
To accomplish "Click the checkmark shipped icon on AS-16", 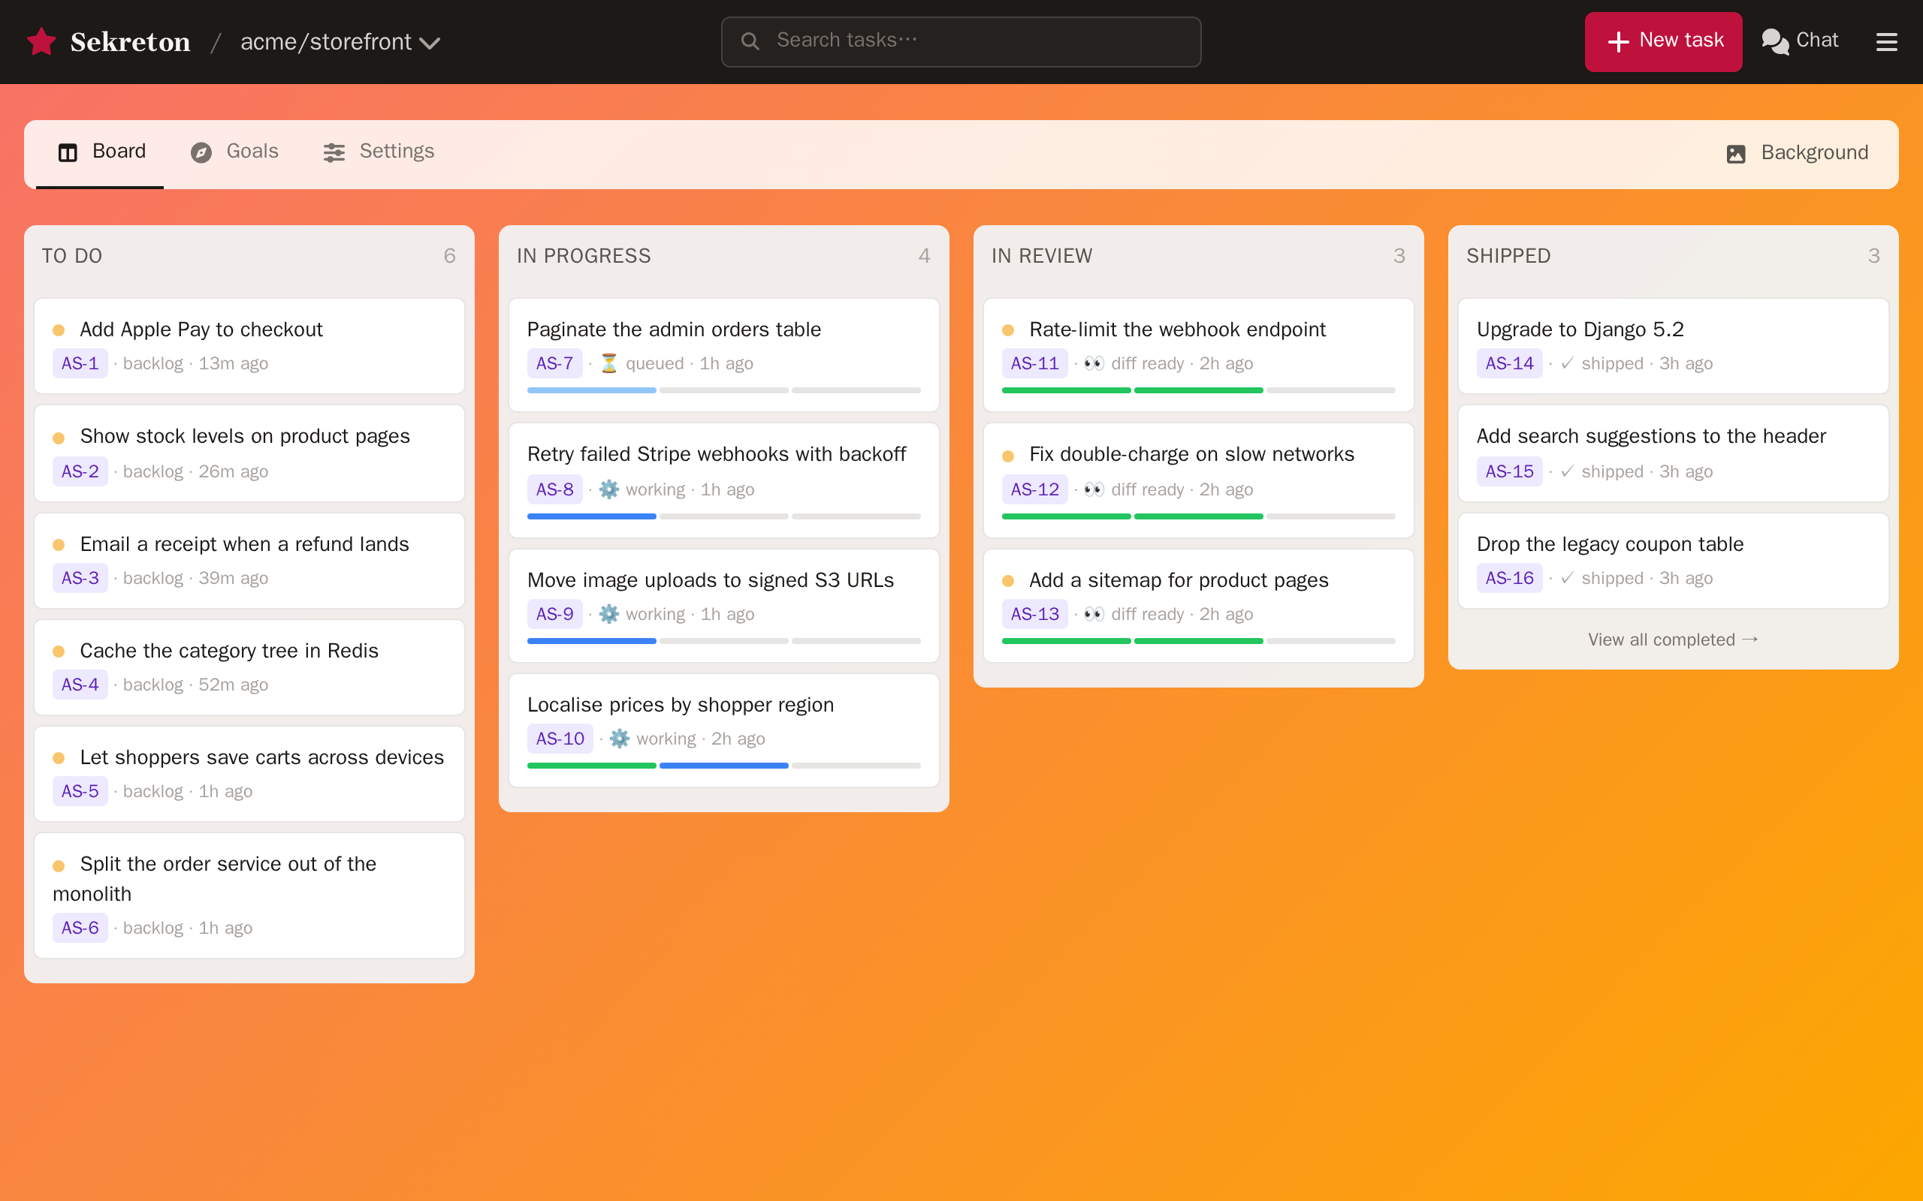I will pyautogui.click(x=1566, y=578).
